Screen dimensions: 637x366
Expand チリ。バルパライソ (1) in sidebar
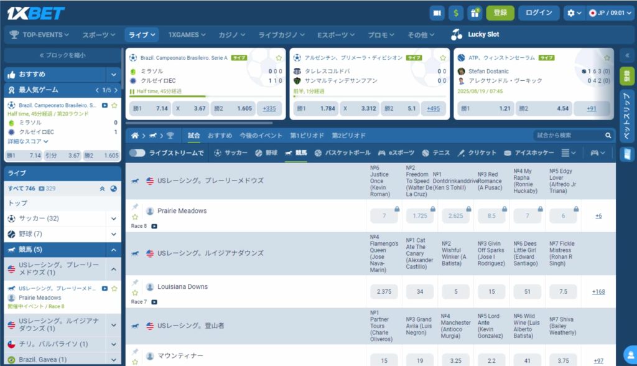pyautogui.click(x=114, y=344)
